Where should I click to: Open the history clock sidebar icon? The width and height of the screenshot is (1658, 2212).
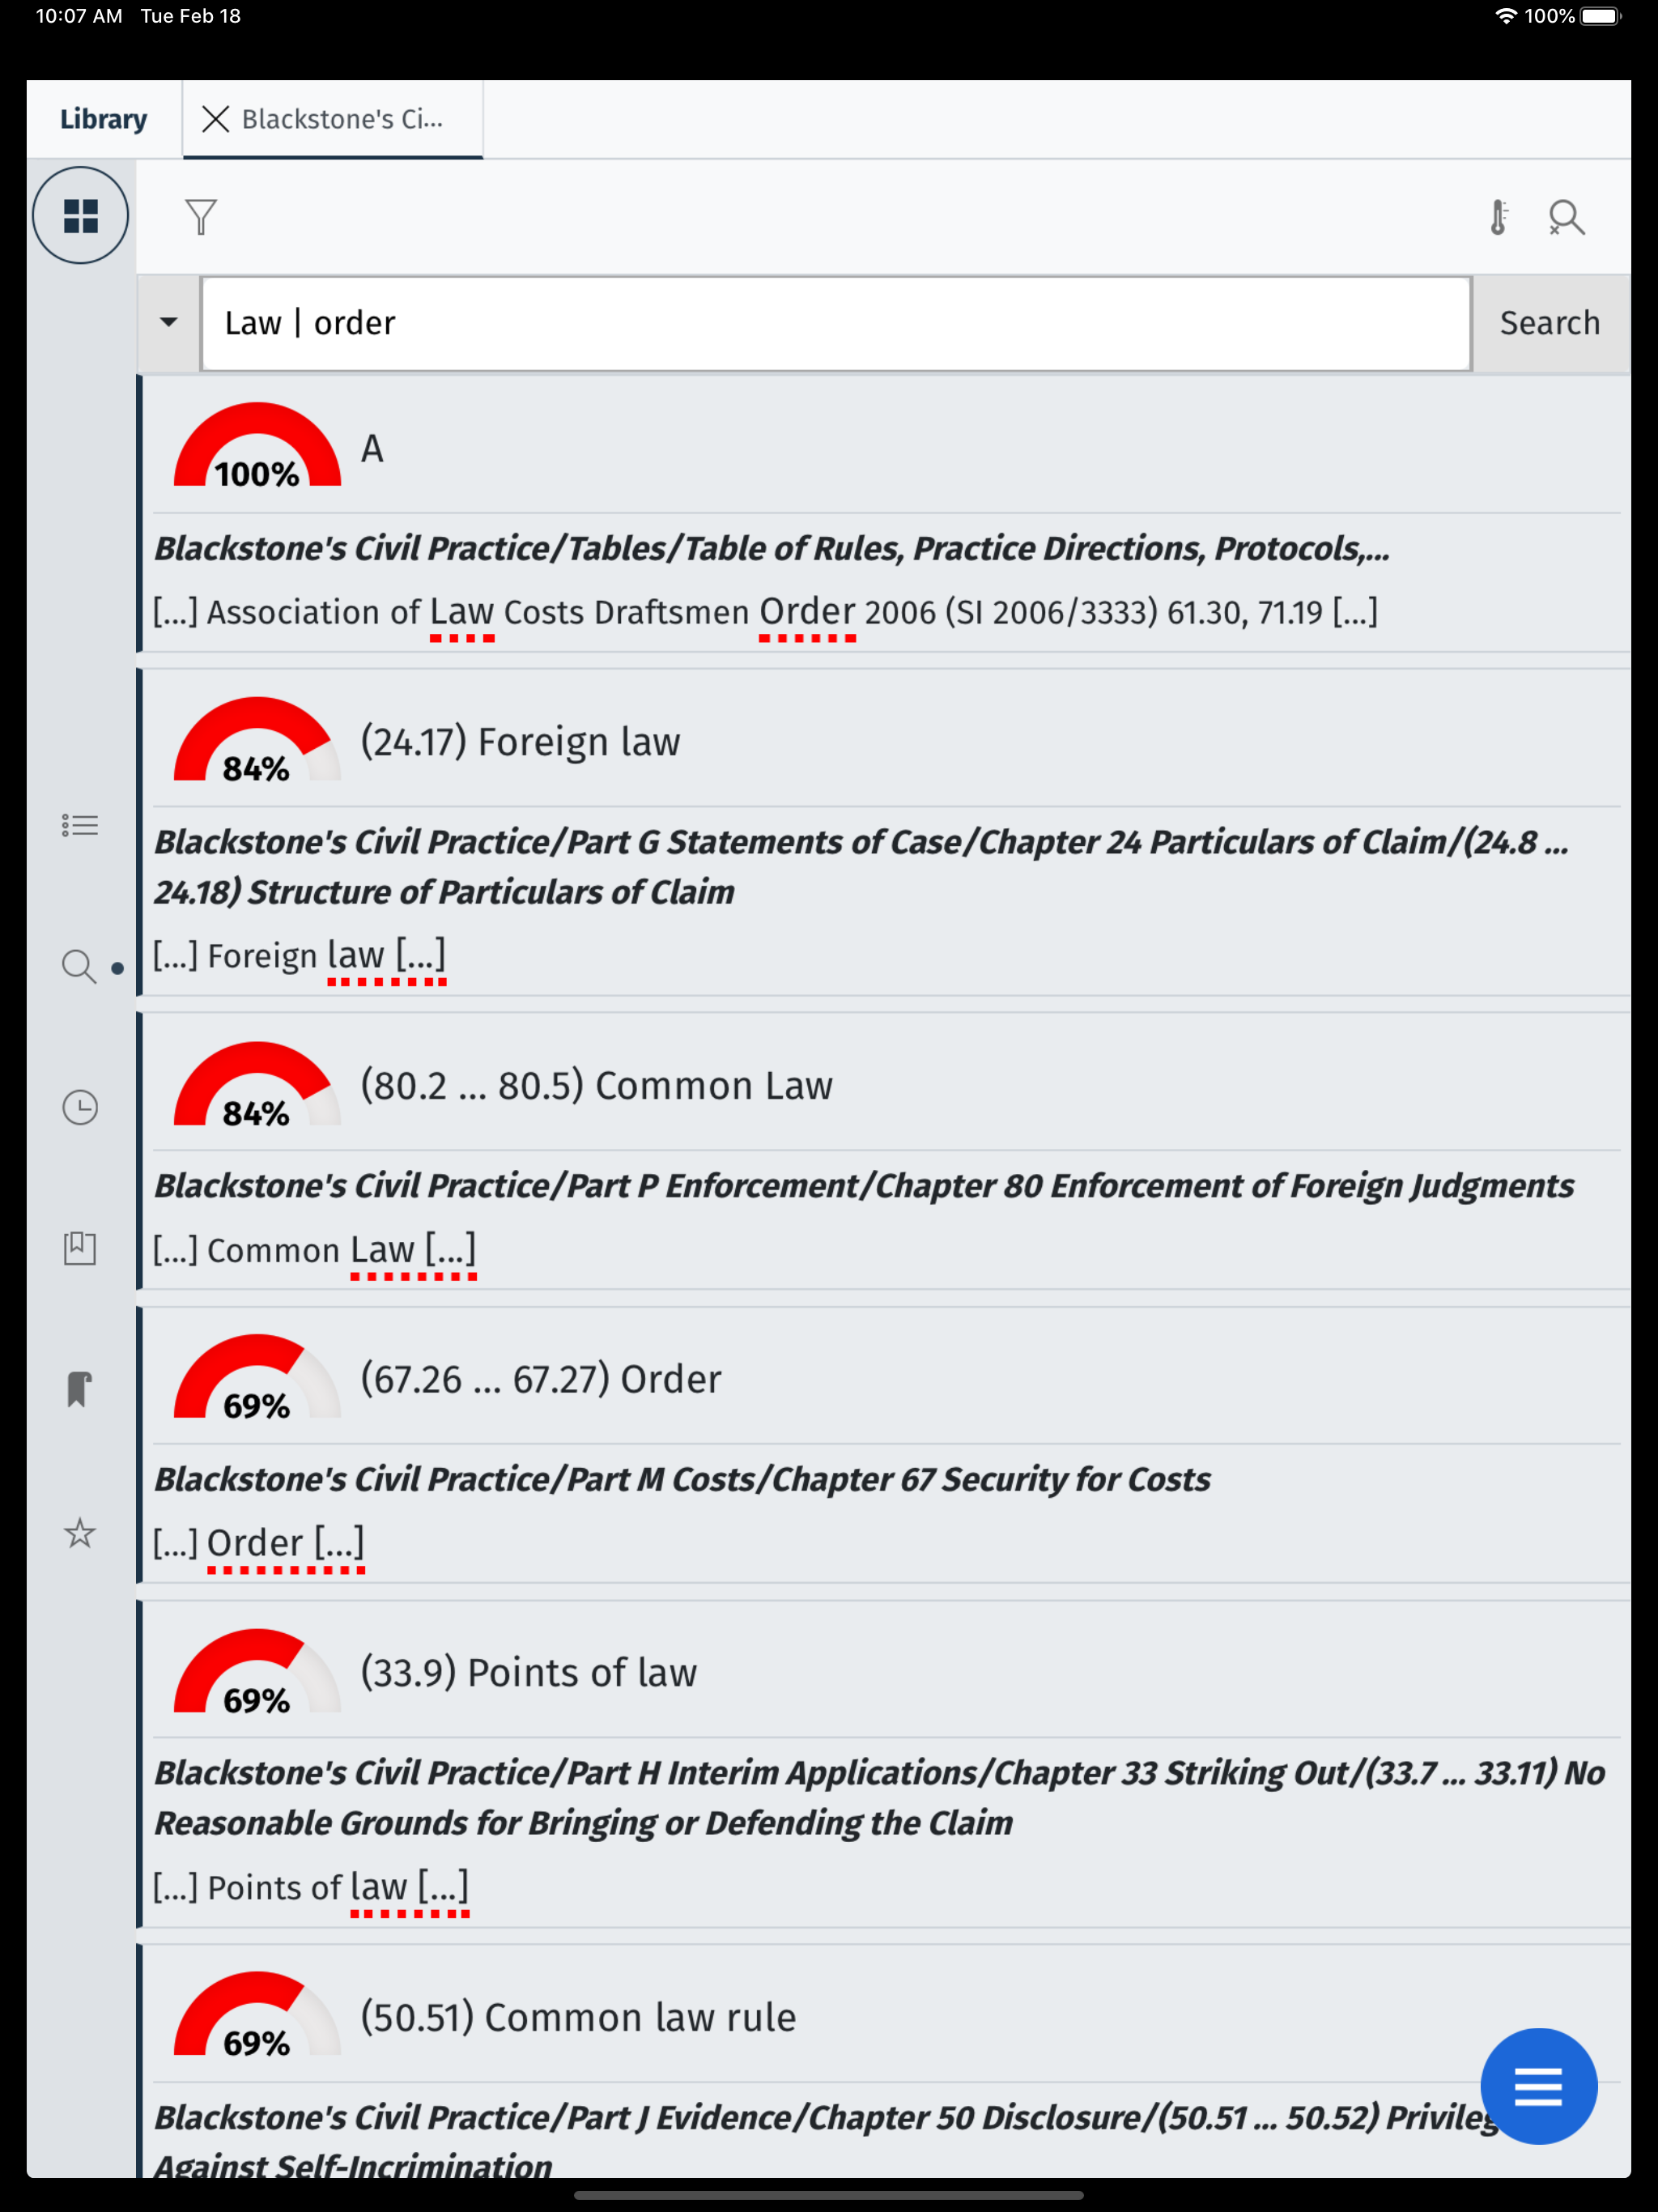(x=80, y=1107)
